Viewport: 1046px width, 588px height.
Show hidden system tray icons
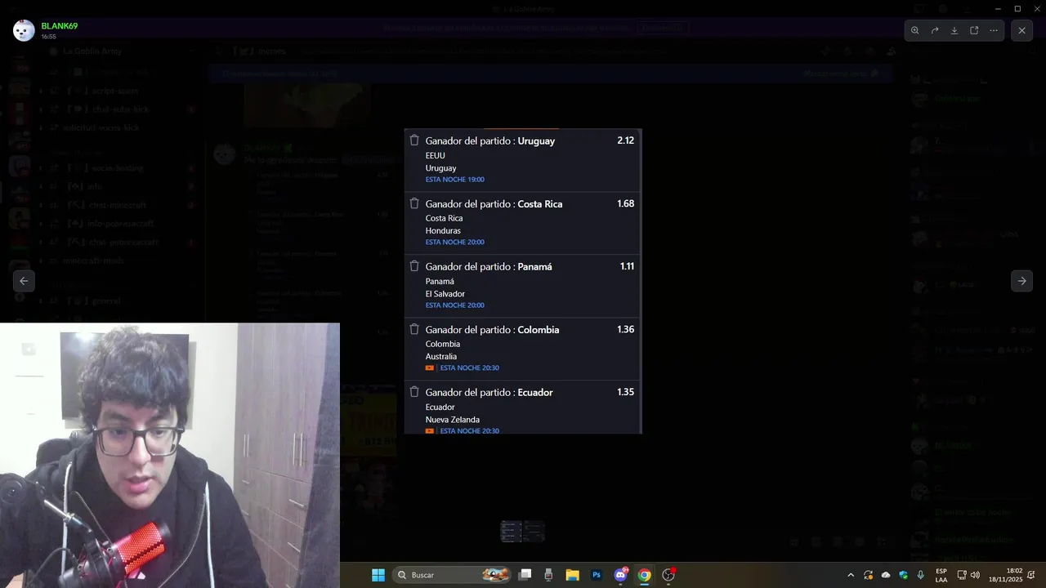point(851,575)
